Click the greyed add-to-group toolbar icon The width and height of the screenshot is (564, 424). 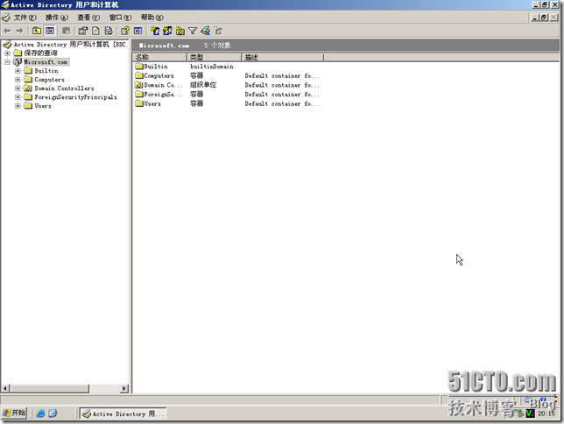pyautogui.click(x=218, y=31)
